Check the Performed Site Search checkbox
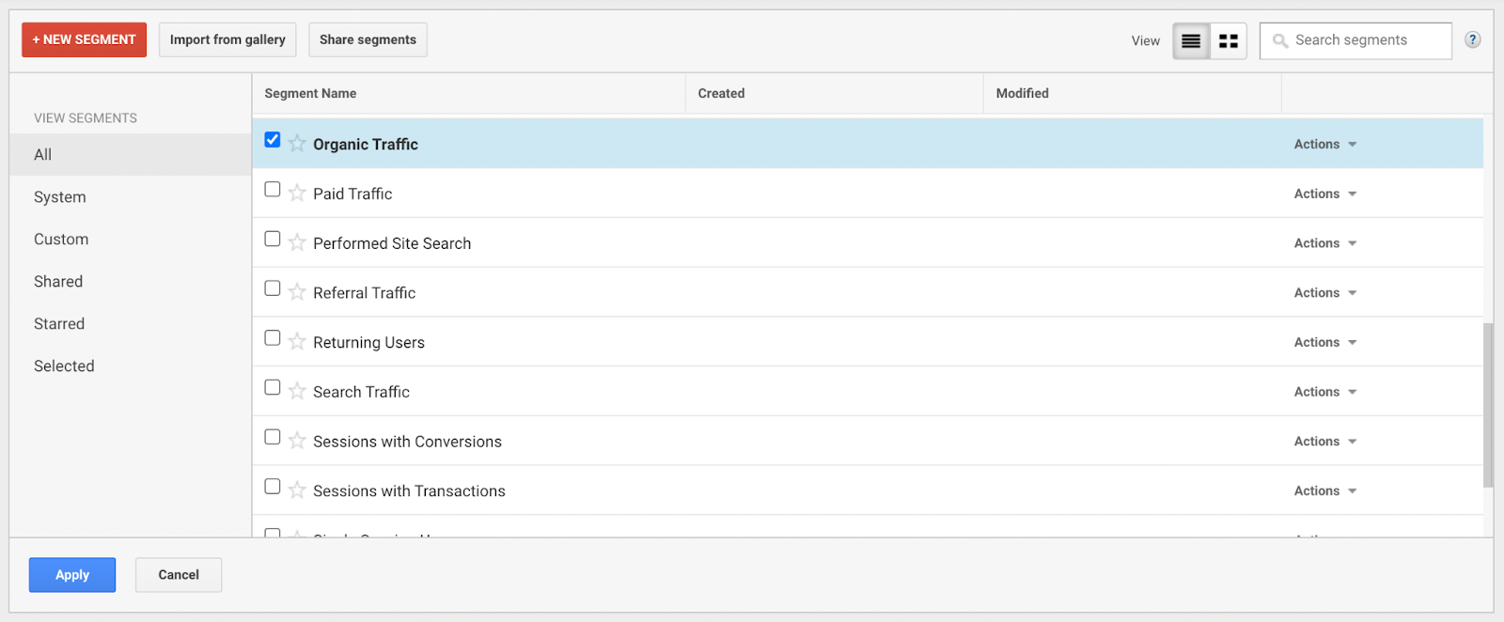This screenshot has height=622, width=1504. coord(273,239)
